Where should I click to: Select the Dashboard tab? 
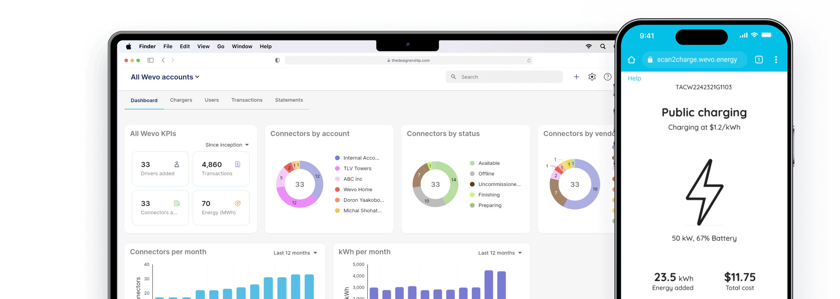click(144, 101)
